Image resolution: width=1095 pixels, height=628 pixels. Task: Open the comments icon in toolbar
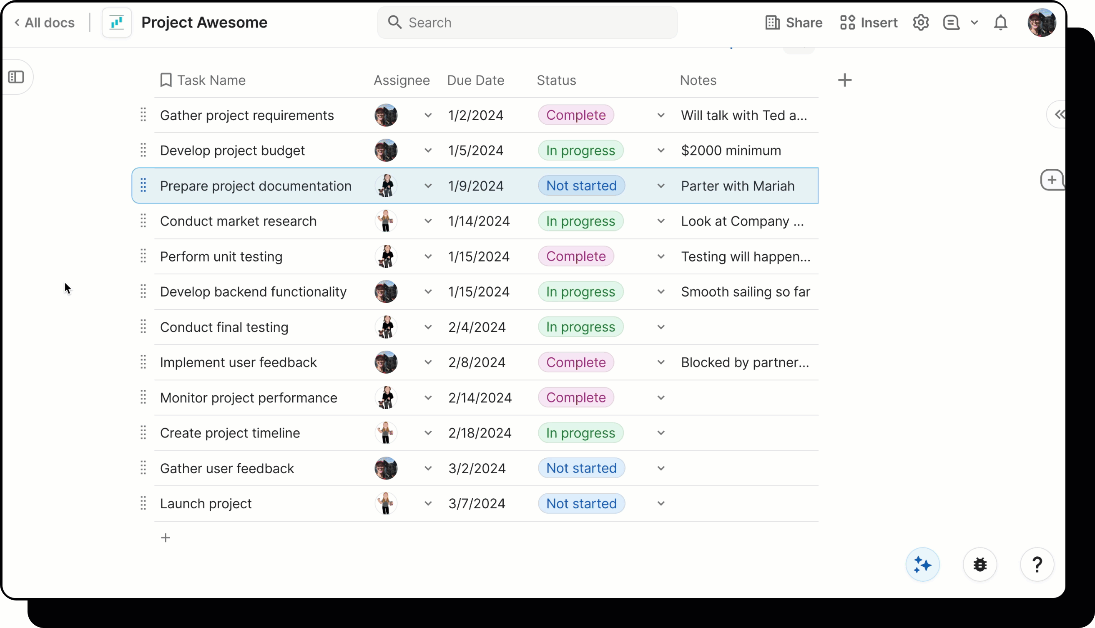[x=951, y=23]
